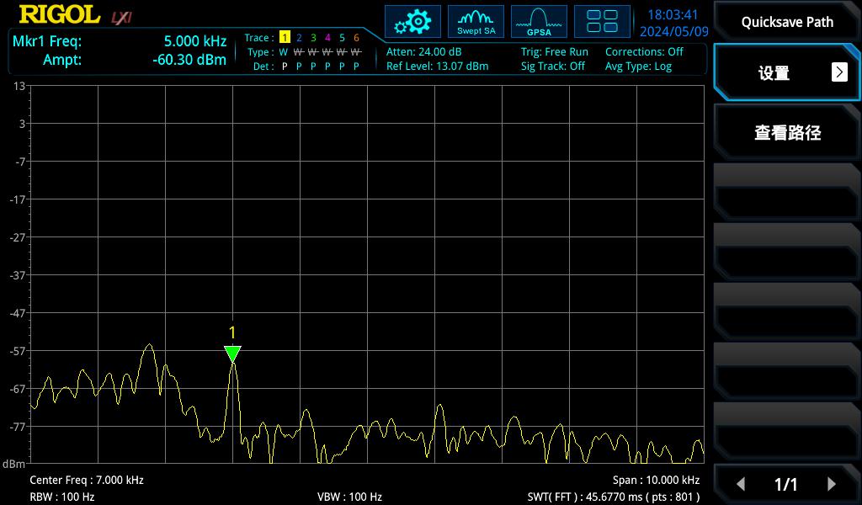Go to next menu page arrow
The image size is (862, 505).
click(x=832, y=484)
